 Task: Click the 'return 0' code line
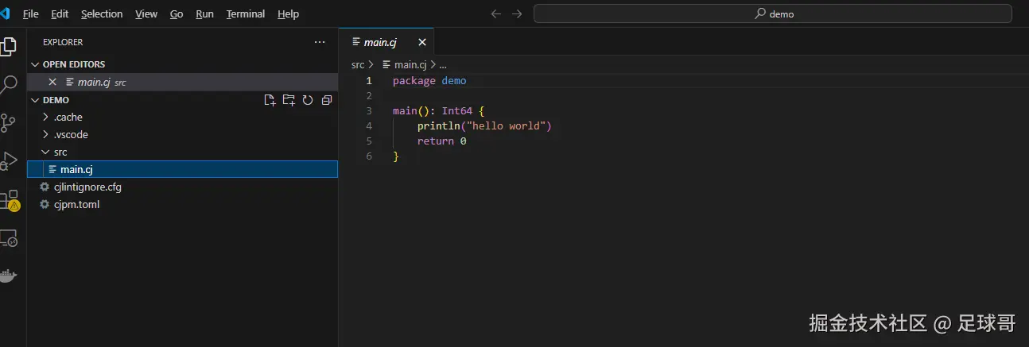pyautogui.click(x=441, y=141)
